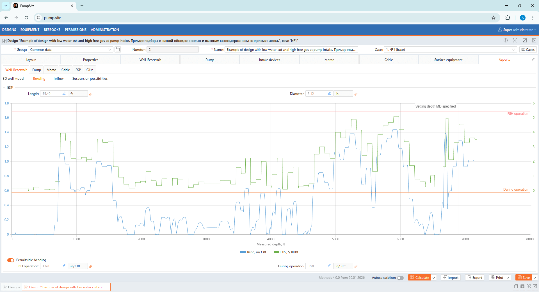
Task: Open the Suspension possibilities sub-tab
Action: pos(90,79)
